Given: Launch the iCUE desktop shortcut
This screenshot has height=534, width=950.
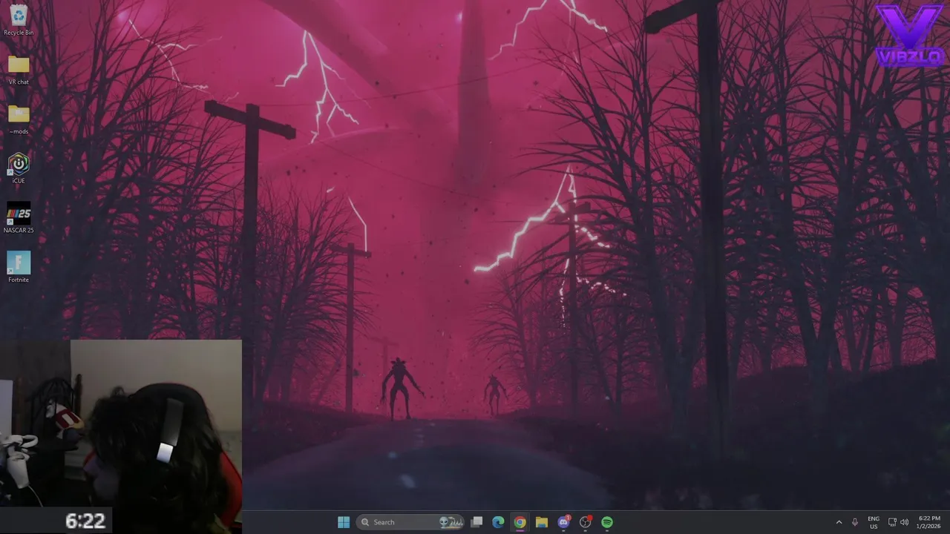Looking at the screenshot, I should tap(19, 168).
